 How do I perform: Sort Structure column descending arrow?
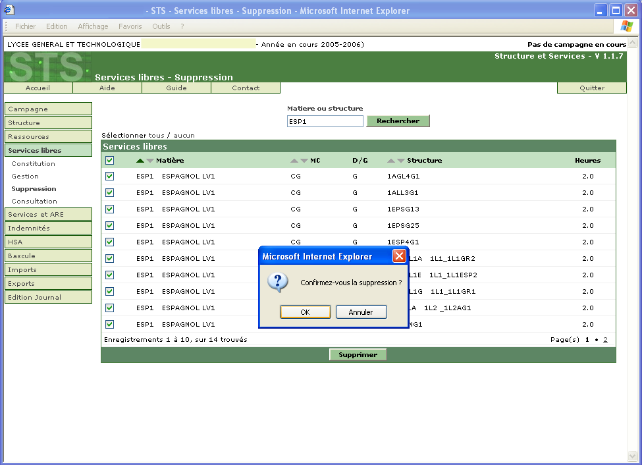(401, 161)
